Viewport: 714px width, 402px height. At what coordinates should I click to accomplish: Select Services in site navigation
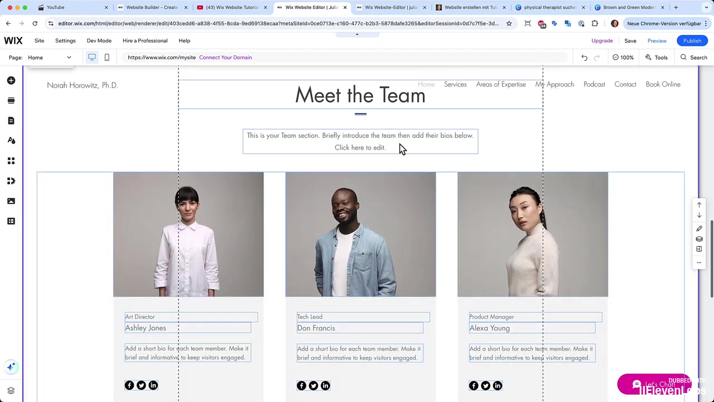(x=455, y=84)
